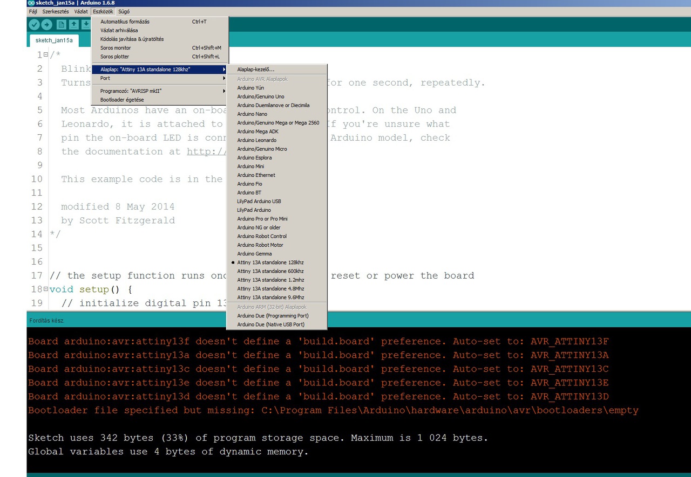Select the Arduino/Genuino Micro board
Screen dimensions: 691x477
pos(277,149)
